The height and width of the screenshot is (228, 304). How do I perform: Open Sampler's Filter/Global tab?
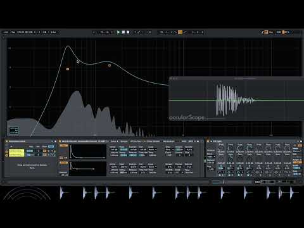(x=153, y=141)
